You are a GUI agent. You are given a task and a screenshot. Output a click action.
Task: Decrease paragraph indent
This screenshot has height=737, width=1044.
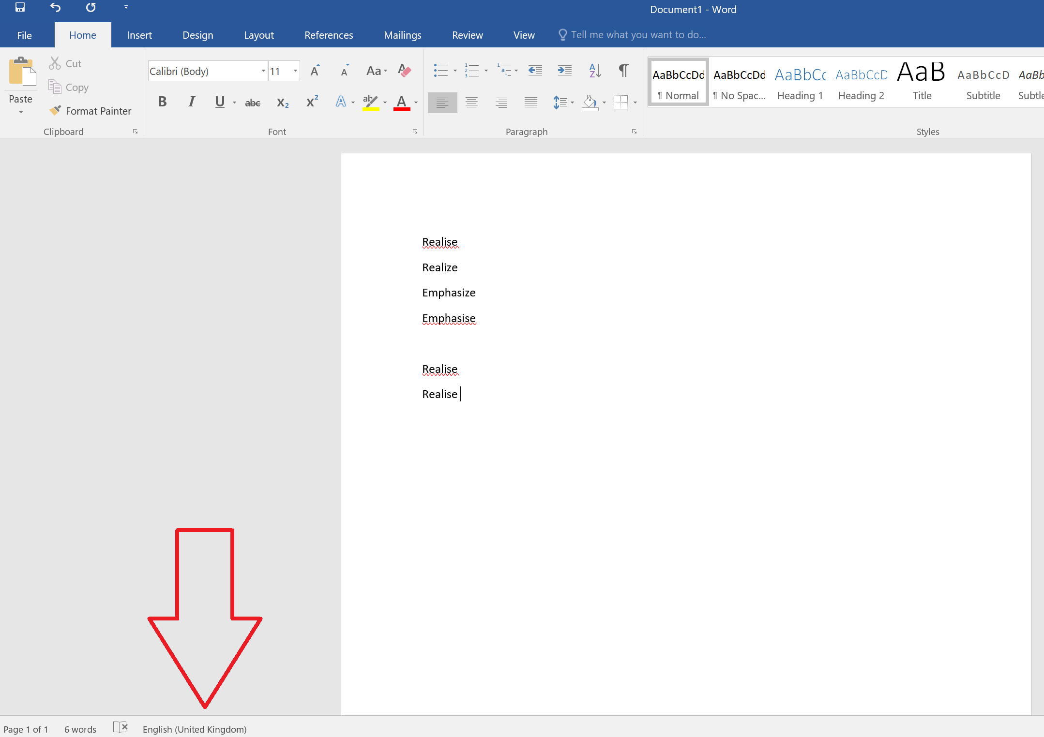tap(535, 71)
